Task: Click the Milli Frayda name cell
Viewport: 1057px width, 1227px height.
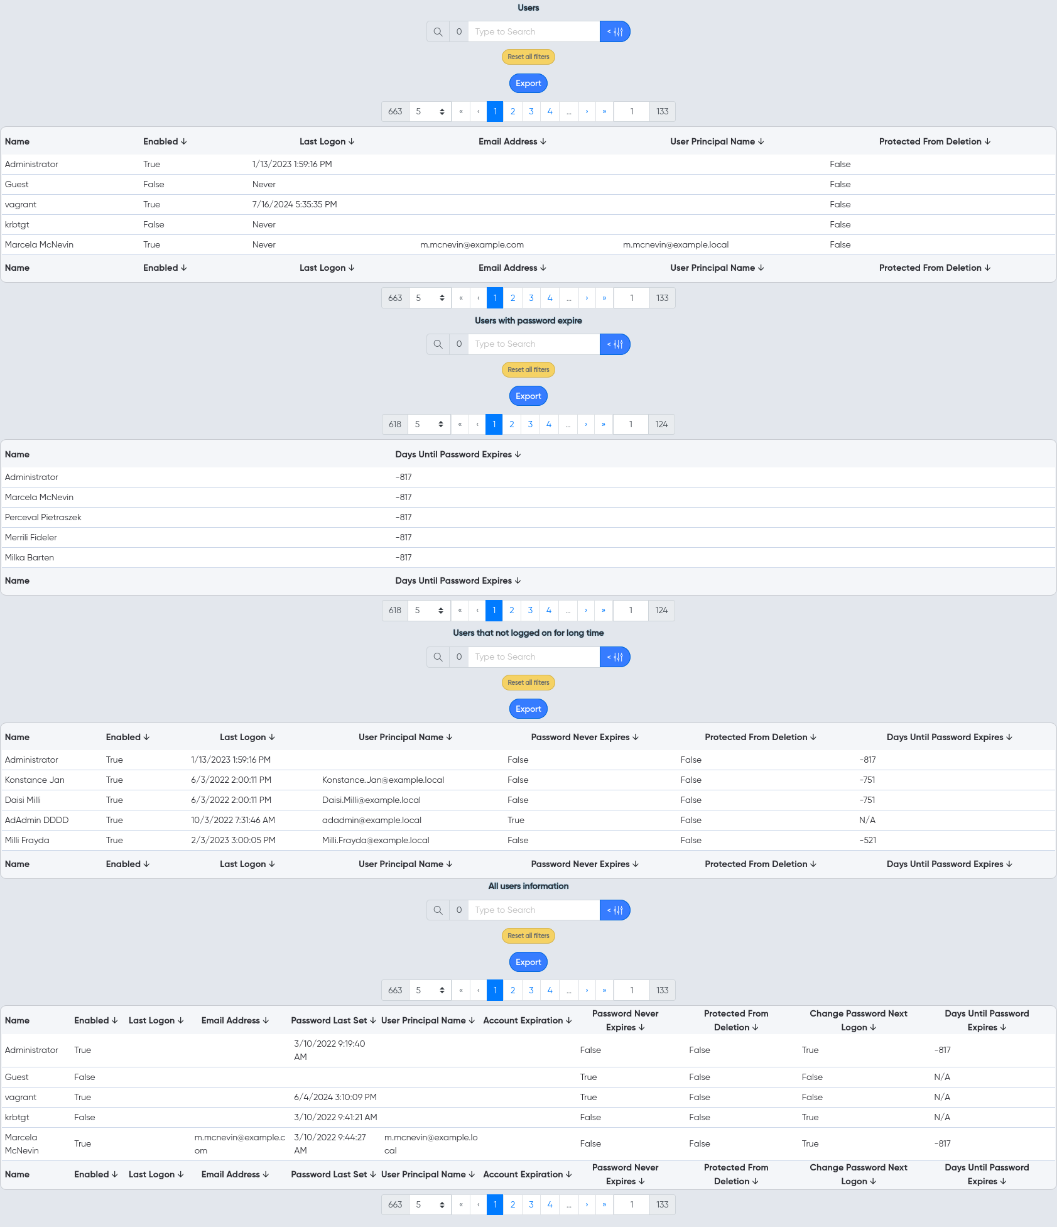Action: tap(27, 840)
